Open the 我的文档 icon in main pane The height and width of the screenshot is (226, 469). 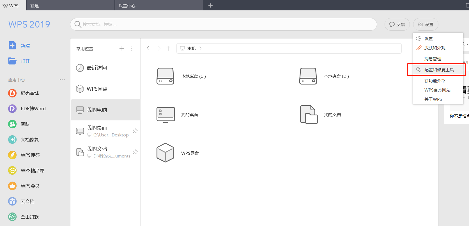tap(309, 115)
